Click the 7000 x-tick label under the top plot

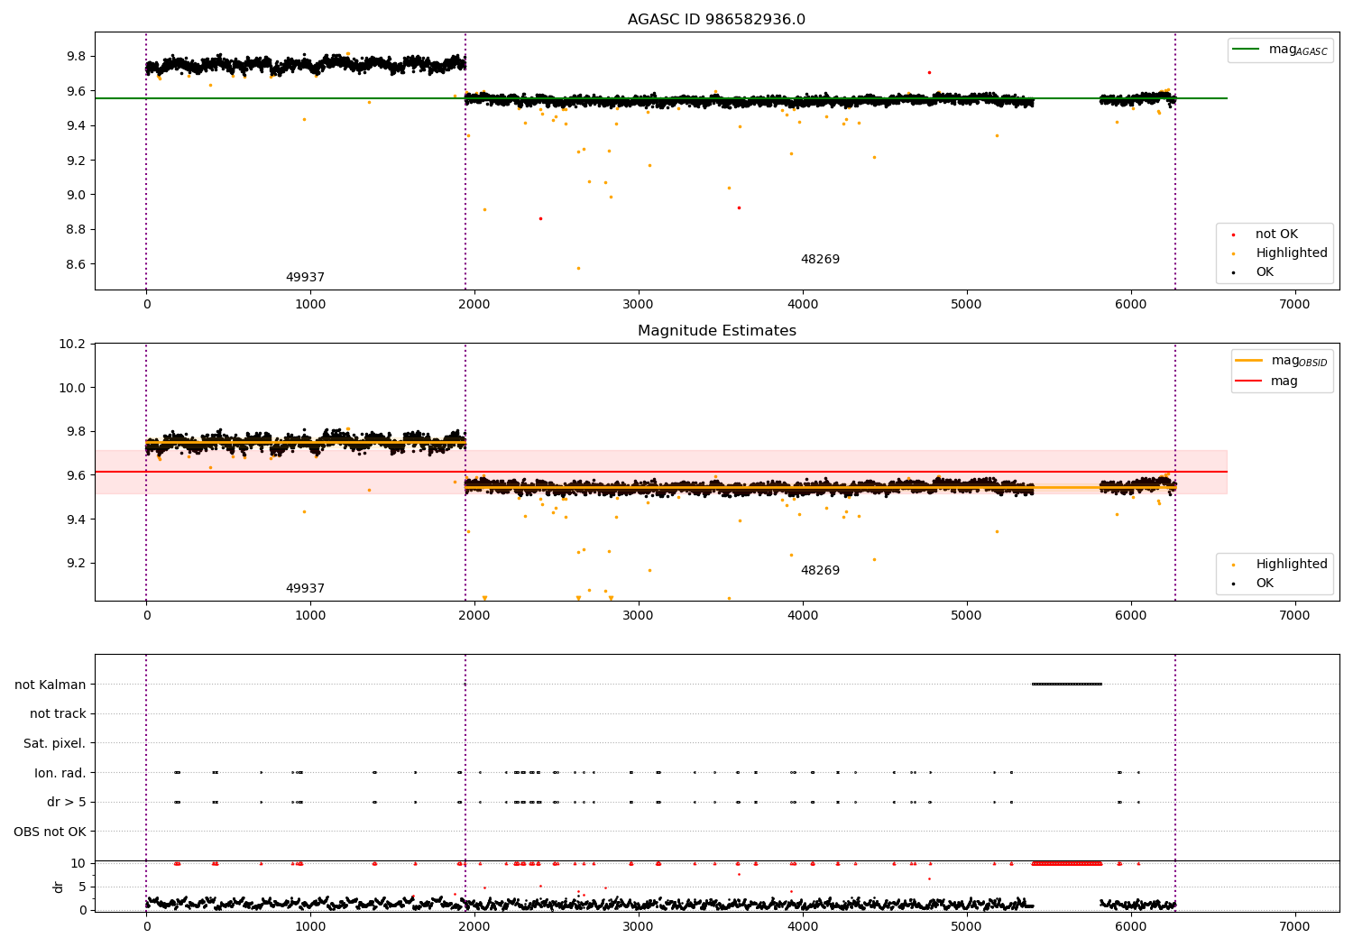point(1295,305)
